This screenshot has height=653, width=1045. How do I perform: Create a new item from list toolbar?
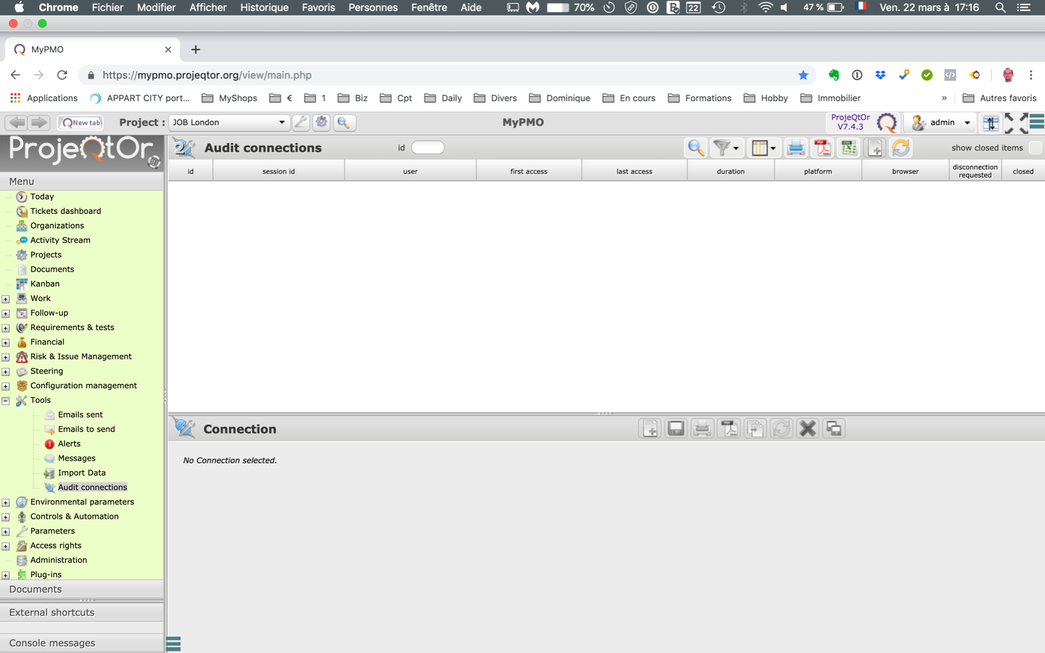click(875, 148)
